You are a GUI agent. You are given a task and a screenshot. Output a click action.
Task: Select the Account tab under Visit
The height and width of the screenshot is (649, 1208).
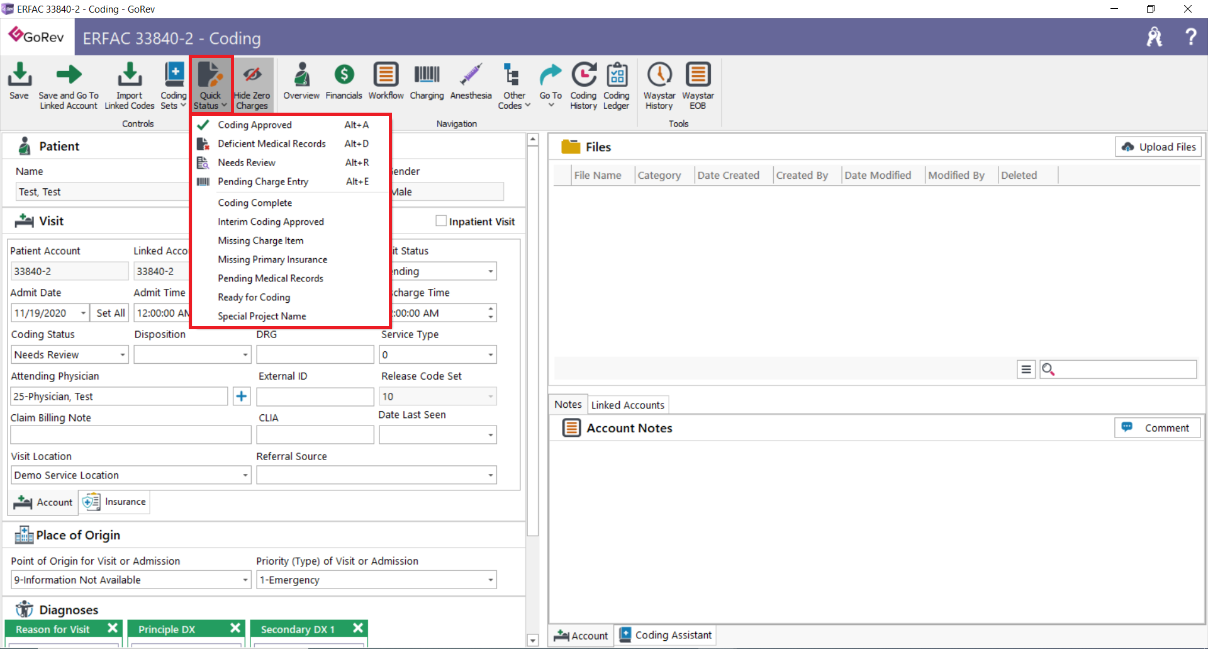tap(43, 502)
